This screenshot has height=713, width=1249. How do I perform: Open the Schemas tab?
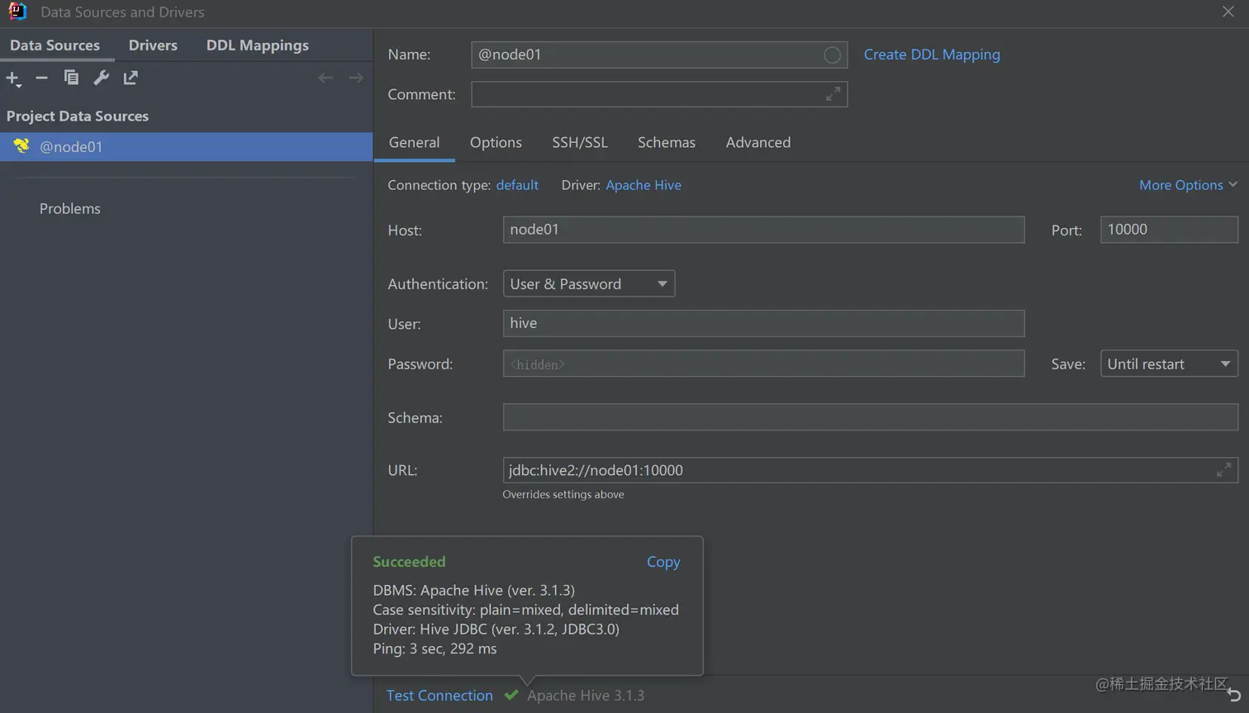point(667,142)
